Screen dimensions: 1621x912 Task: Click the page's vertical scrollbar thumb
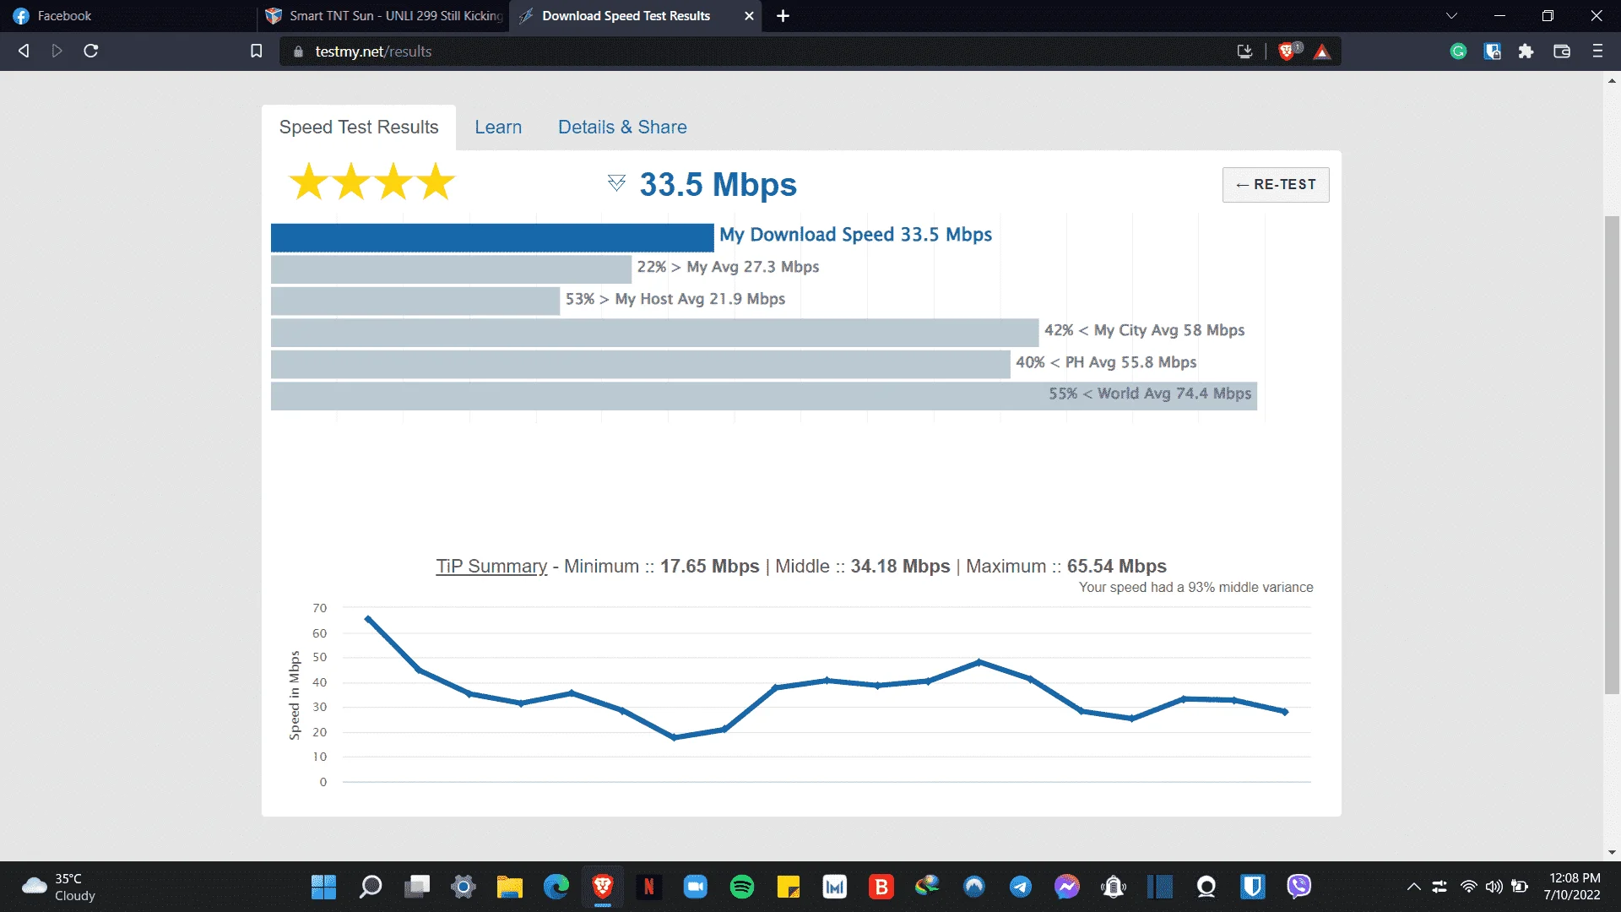pyautogui.click(x=1612, y=455)
